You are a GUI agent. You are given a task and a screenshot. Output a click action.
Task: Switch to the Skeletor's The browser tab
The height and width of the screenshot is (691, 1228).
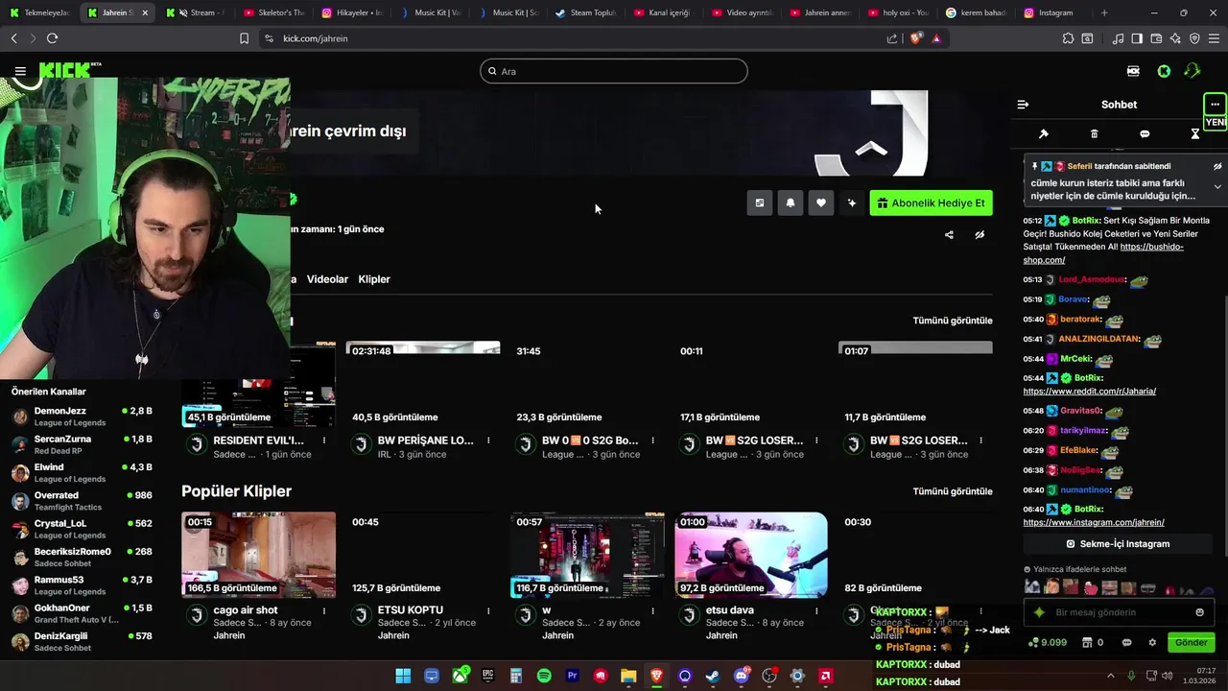tap(273, 12)
